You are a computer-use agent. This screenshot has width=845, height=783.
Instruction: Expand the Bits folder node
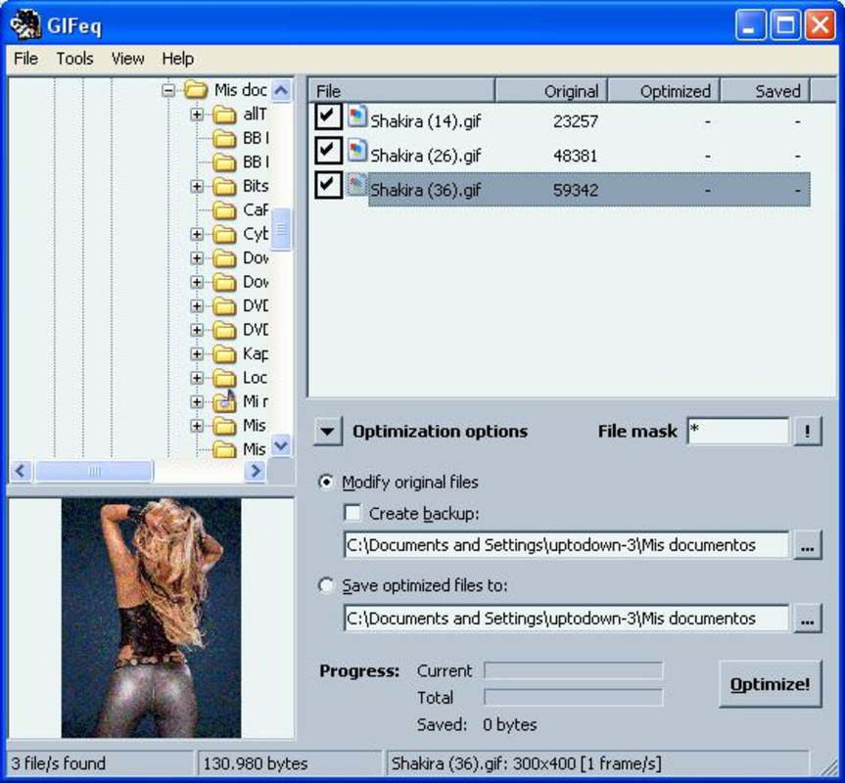197,186
